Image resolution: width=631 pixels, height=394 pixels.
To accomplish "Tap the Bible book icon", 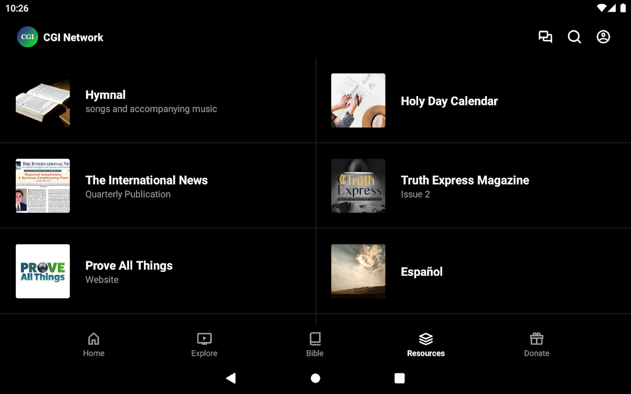I will coord(315,339).
